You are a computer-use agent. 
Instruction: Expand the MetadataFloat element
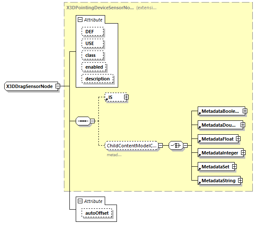coord(238,138)
